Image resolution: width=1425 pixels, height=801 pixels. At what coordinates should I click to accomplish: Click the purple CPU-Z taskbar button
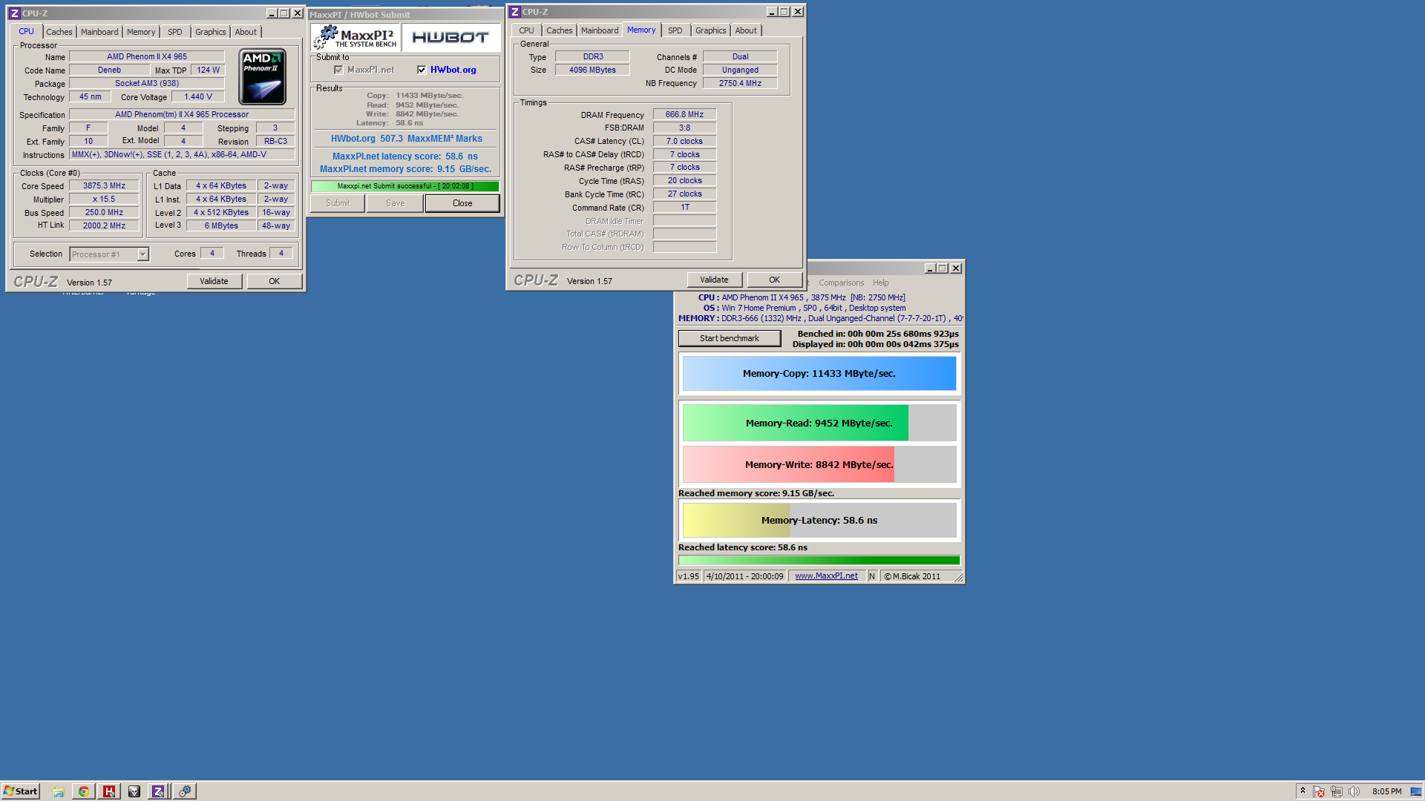click(x=159, y=791)
